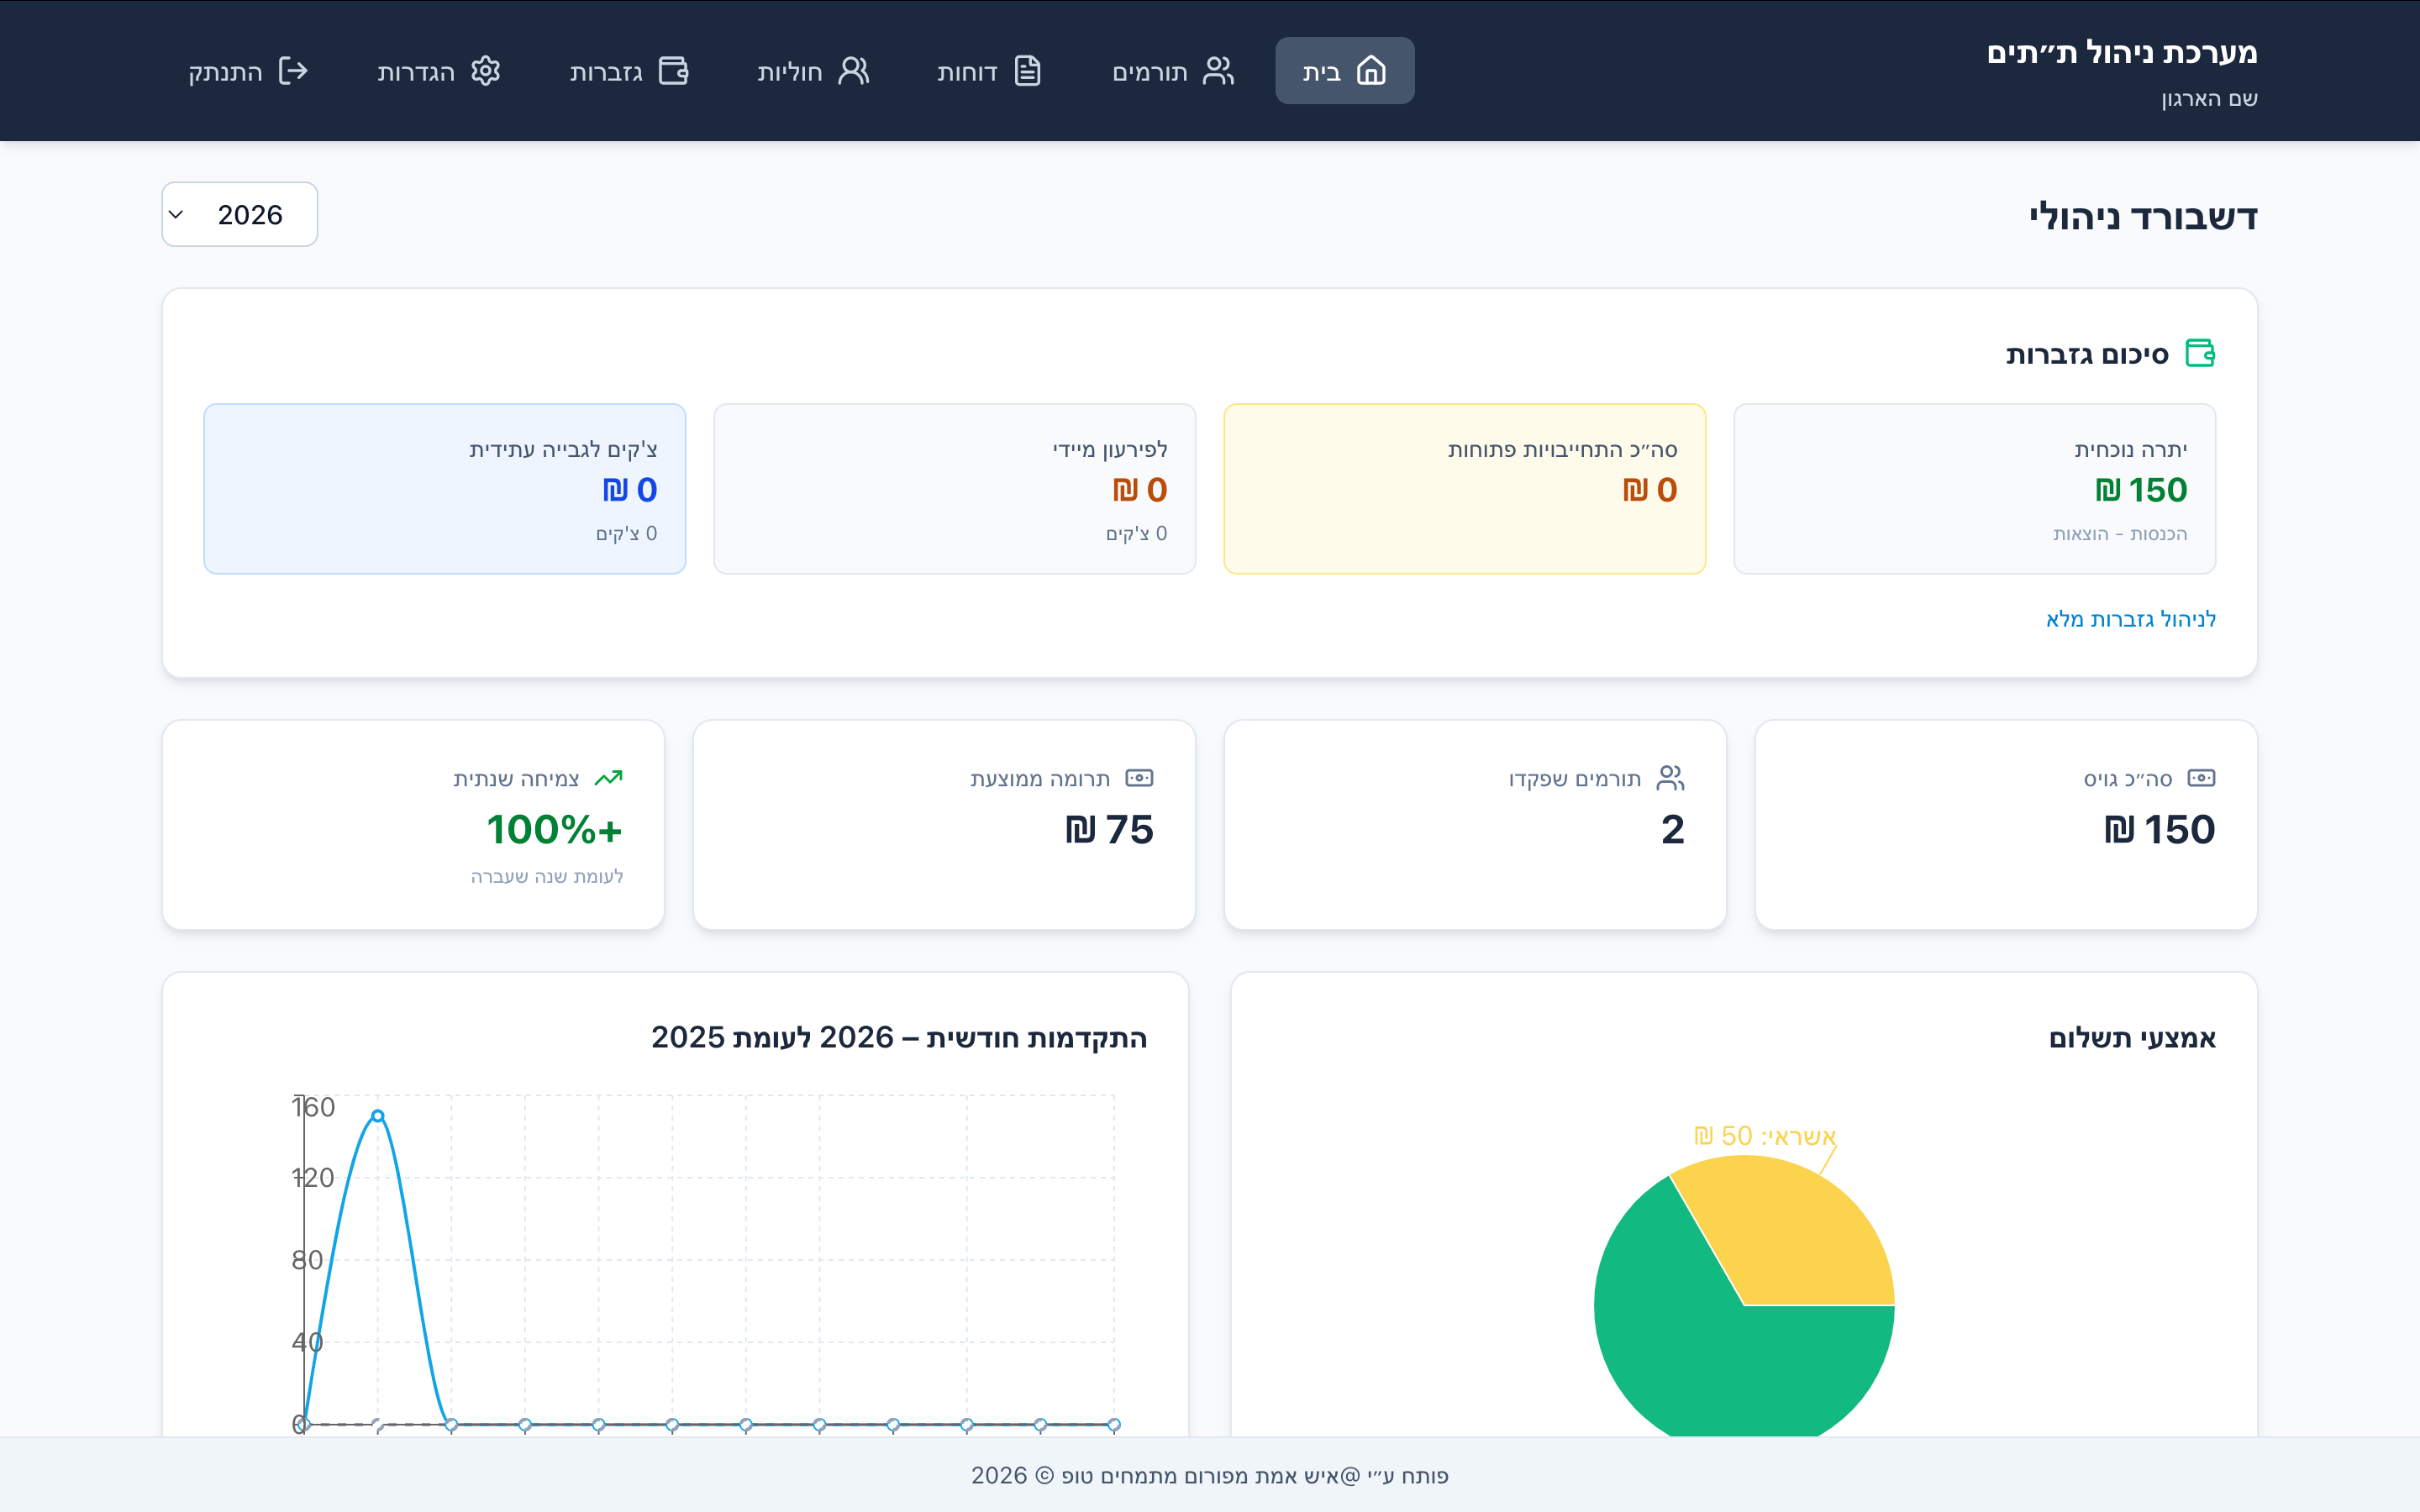The width and height of the screenshot is (2420, 1512).
Task: Click the settings (הגדרות) gear icon
Action: 485,71
